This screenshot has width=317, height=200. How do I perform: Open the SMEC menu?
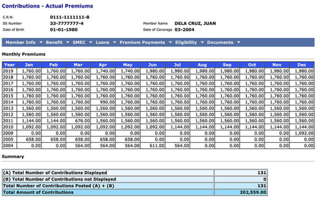tap(79, 42)
